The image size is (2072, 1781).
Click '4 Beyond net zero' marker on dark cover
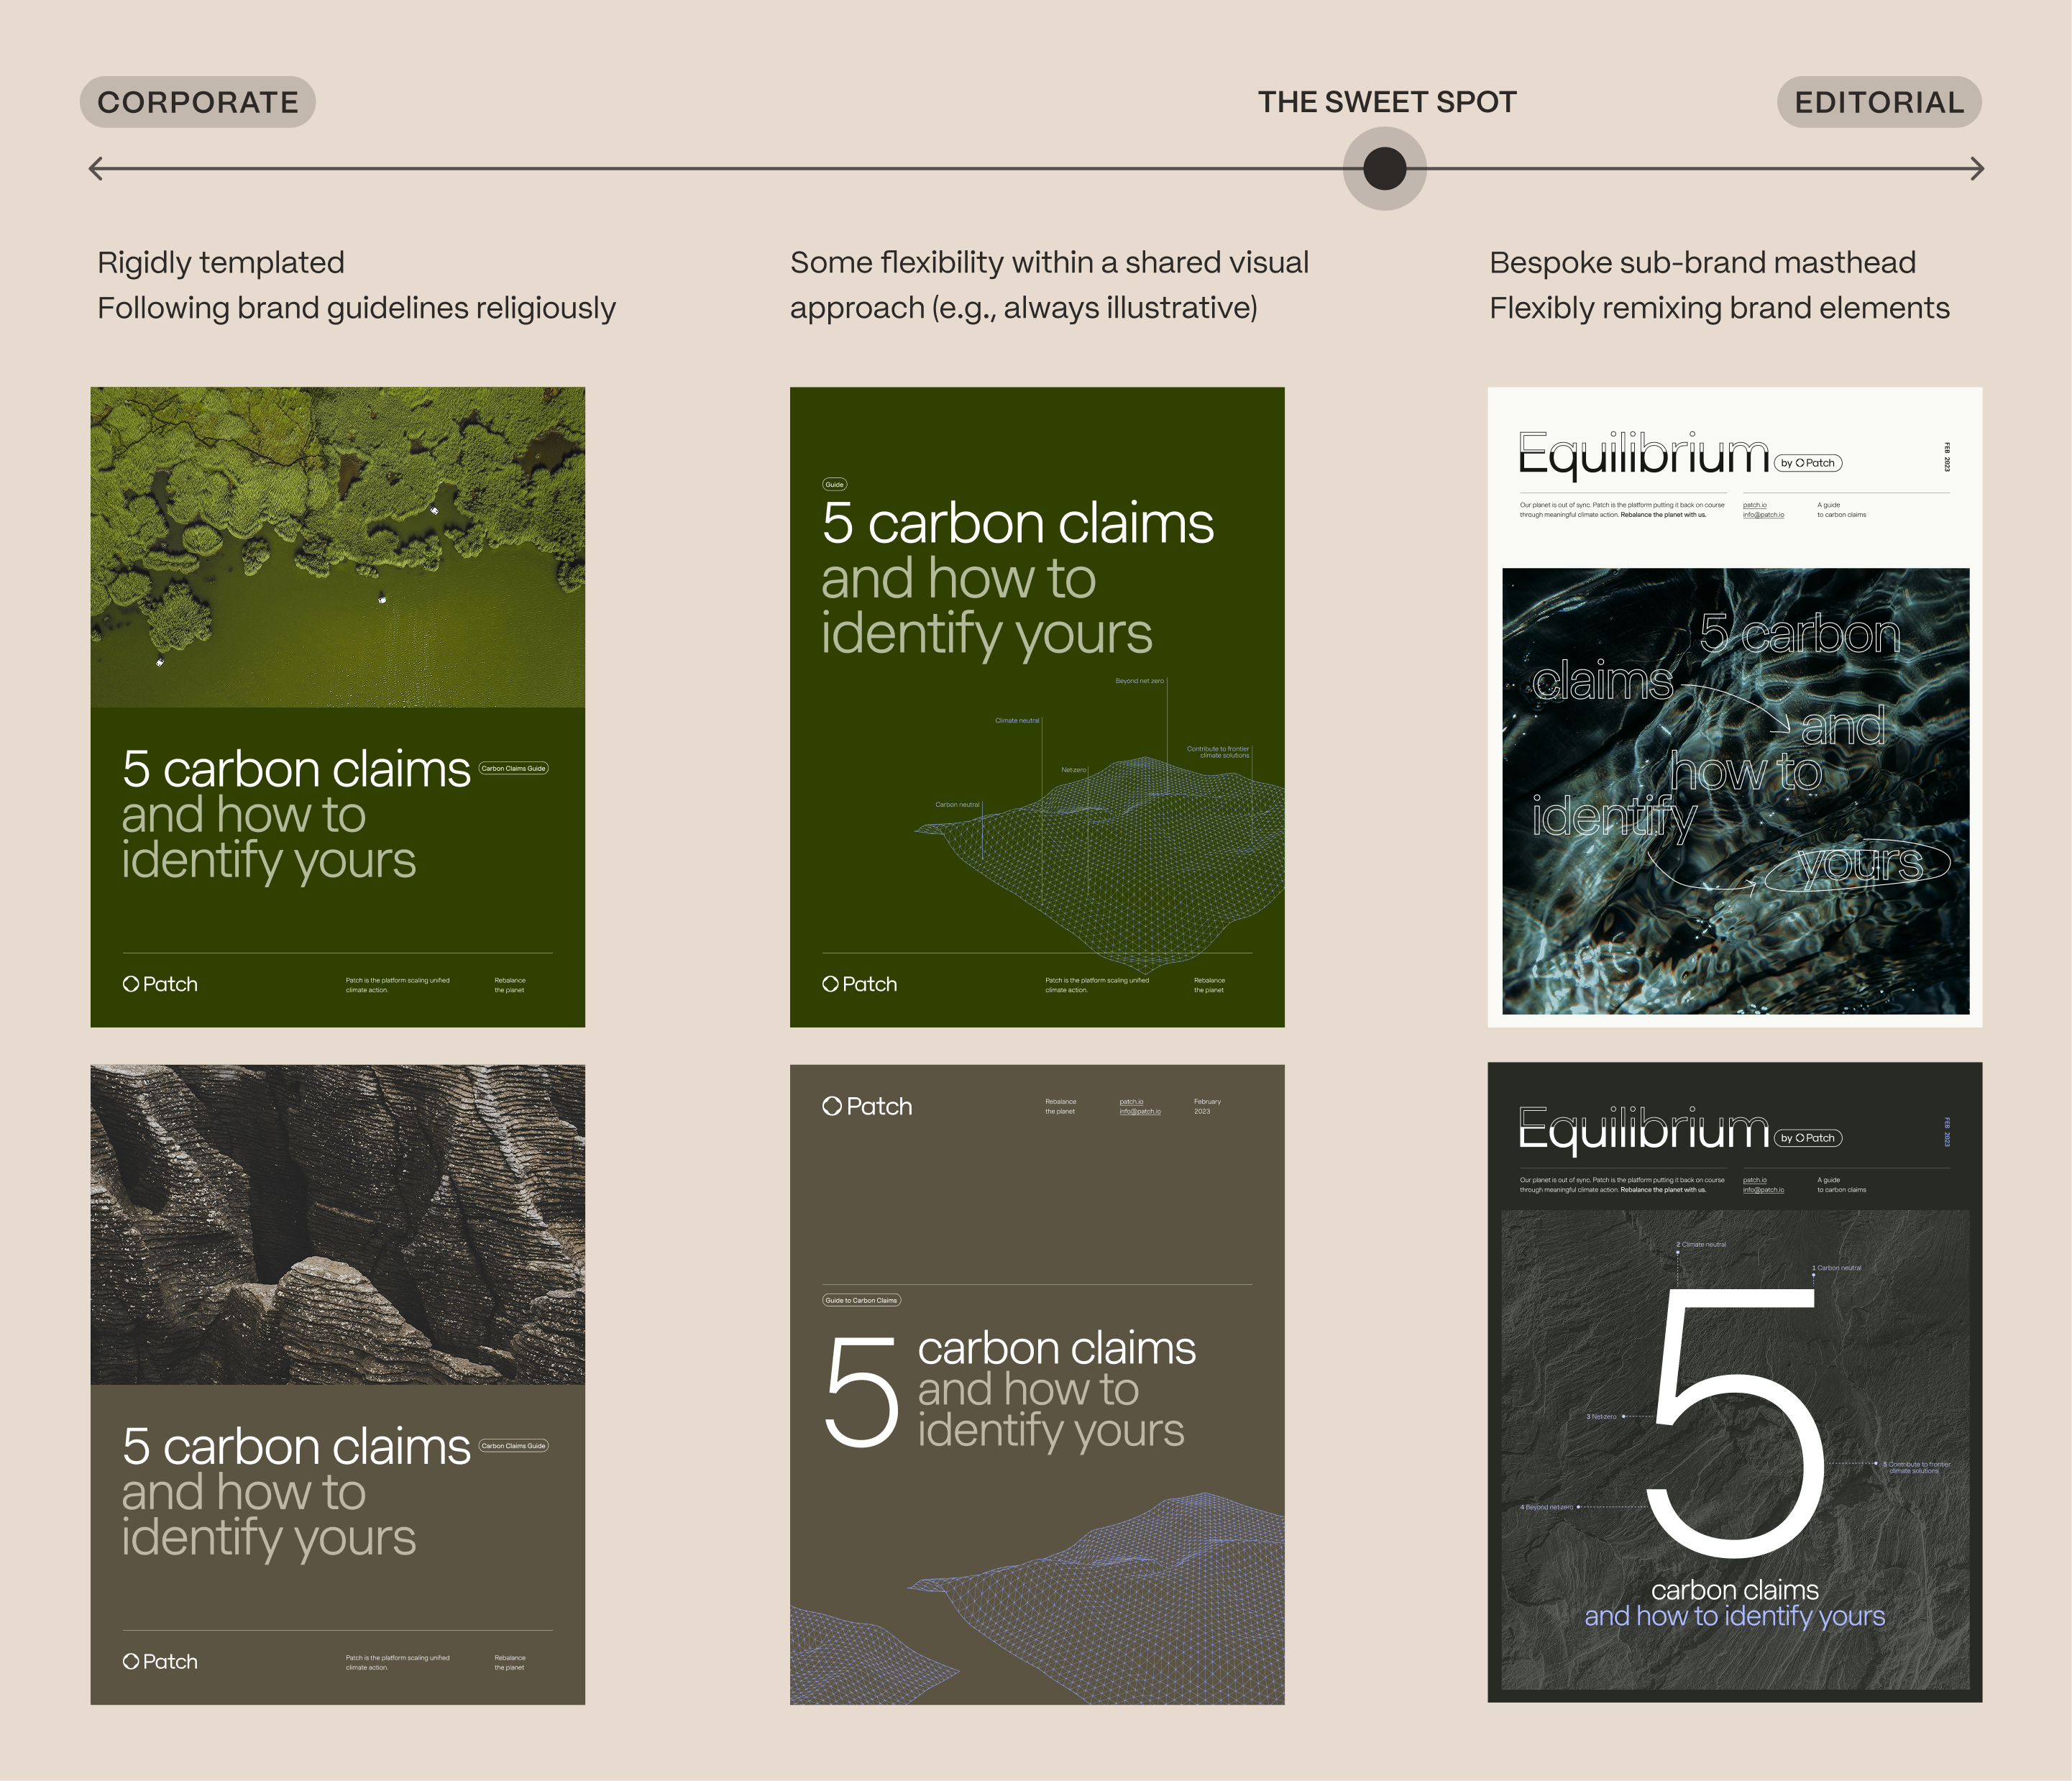1546,1507
